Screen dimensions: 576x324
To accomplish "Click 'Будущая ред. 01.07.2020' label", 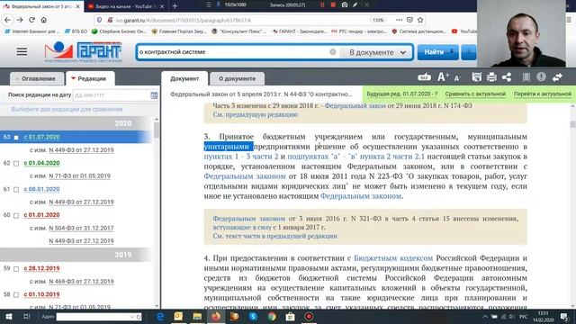I will click(402, 94).
